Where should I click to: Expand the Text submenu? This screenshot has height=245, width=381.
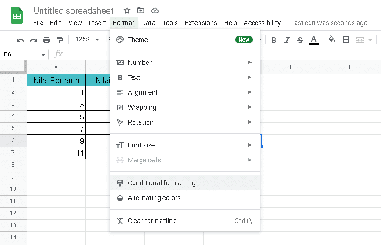185,77
